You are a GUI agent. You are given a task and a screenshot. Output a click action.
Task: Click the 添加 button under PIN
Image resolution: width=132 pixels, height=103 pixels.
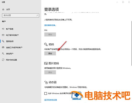point(50,35)
